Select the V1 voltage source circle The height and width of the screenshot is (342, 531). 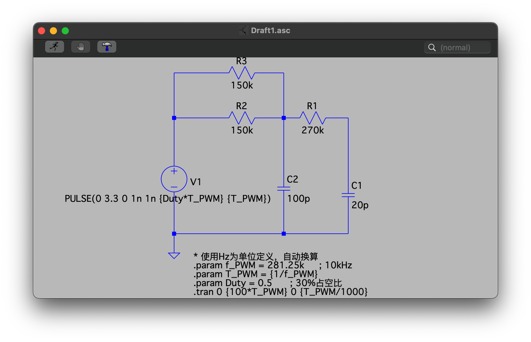174,179
